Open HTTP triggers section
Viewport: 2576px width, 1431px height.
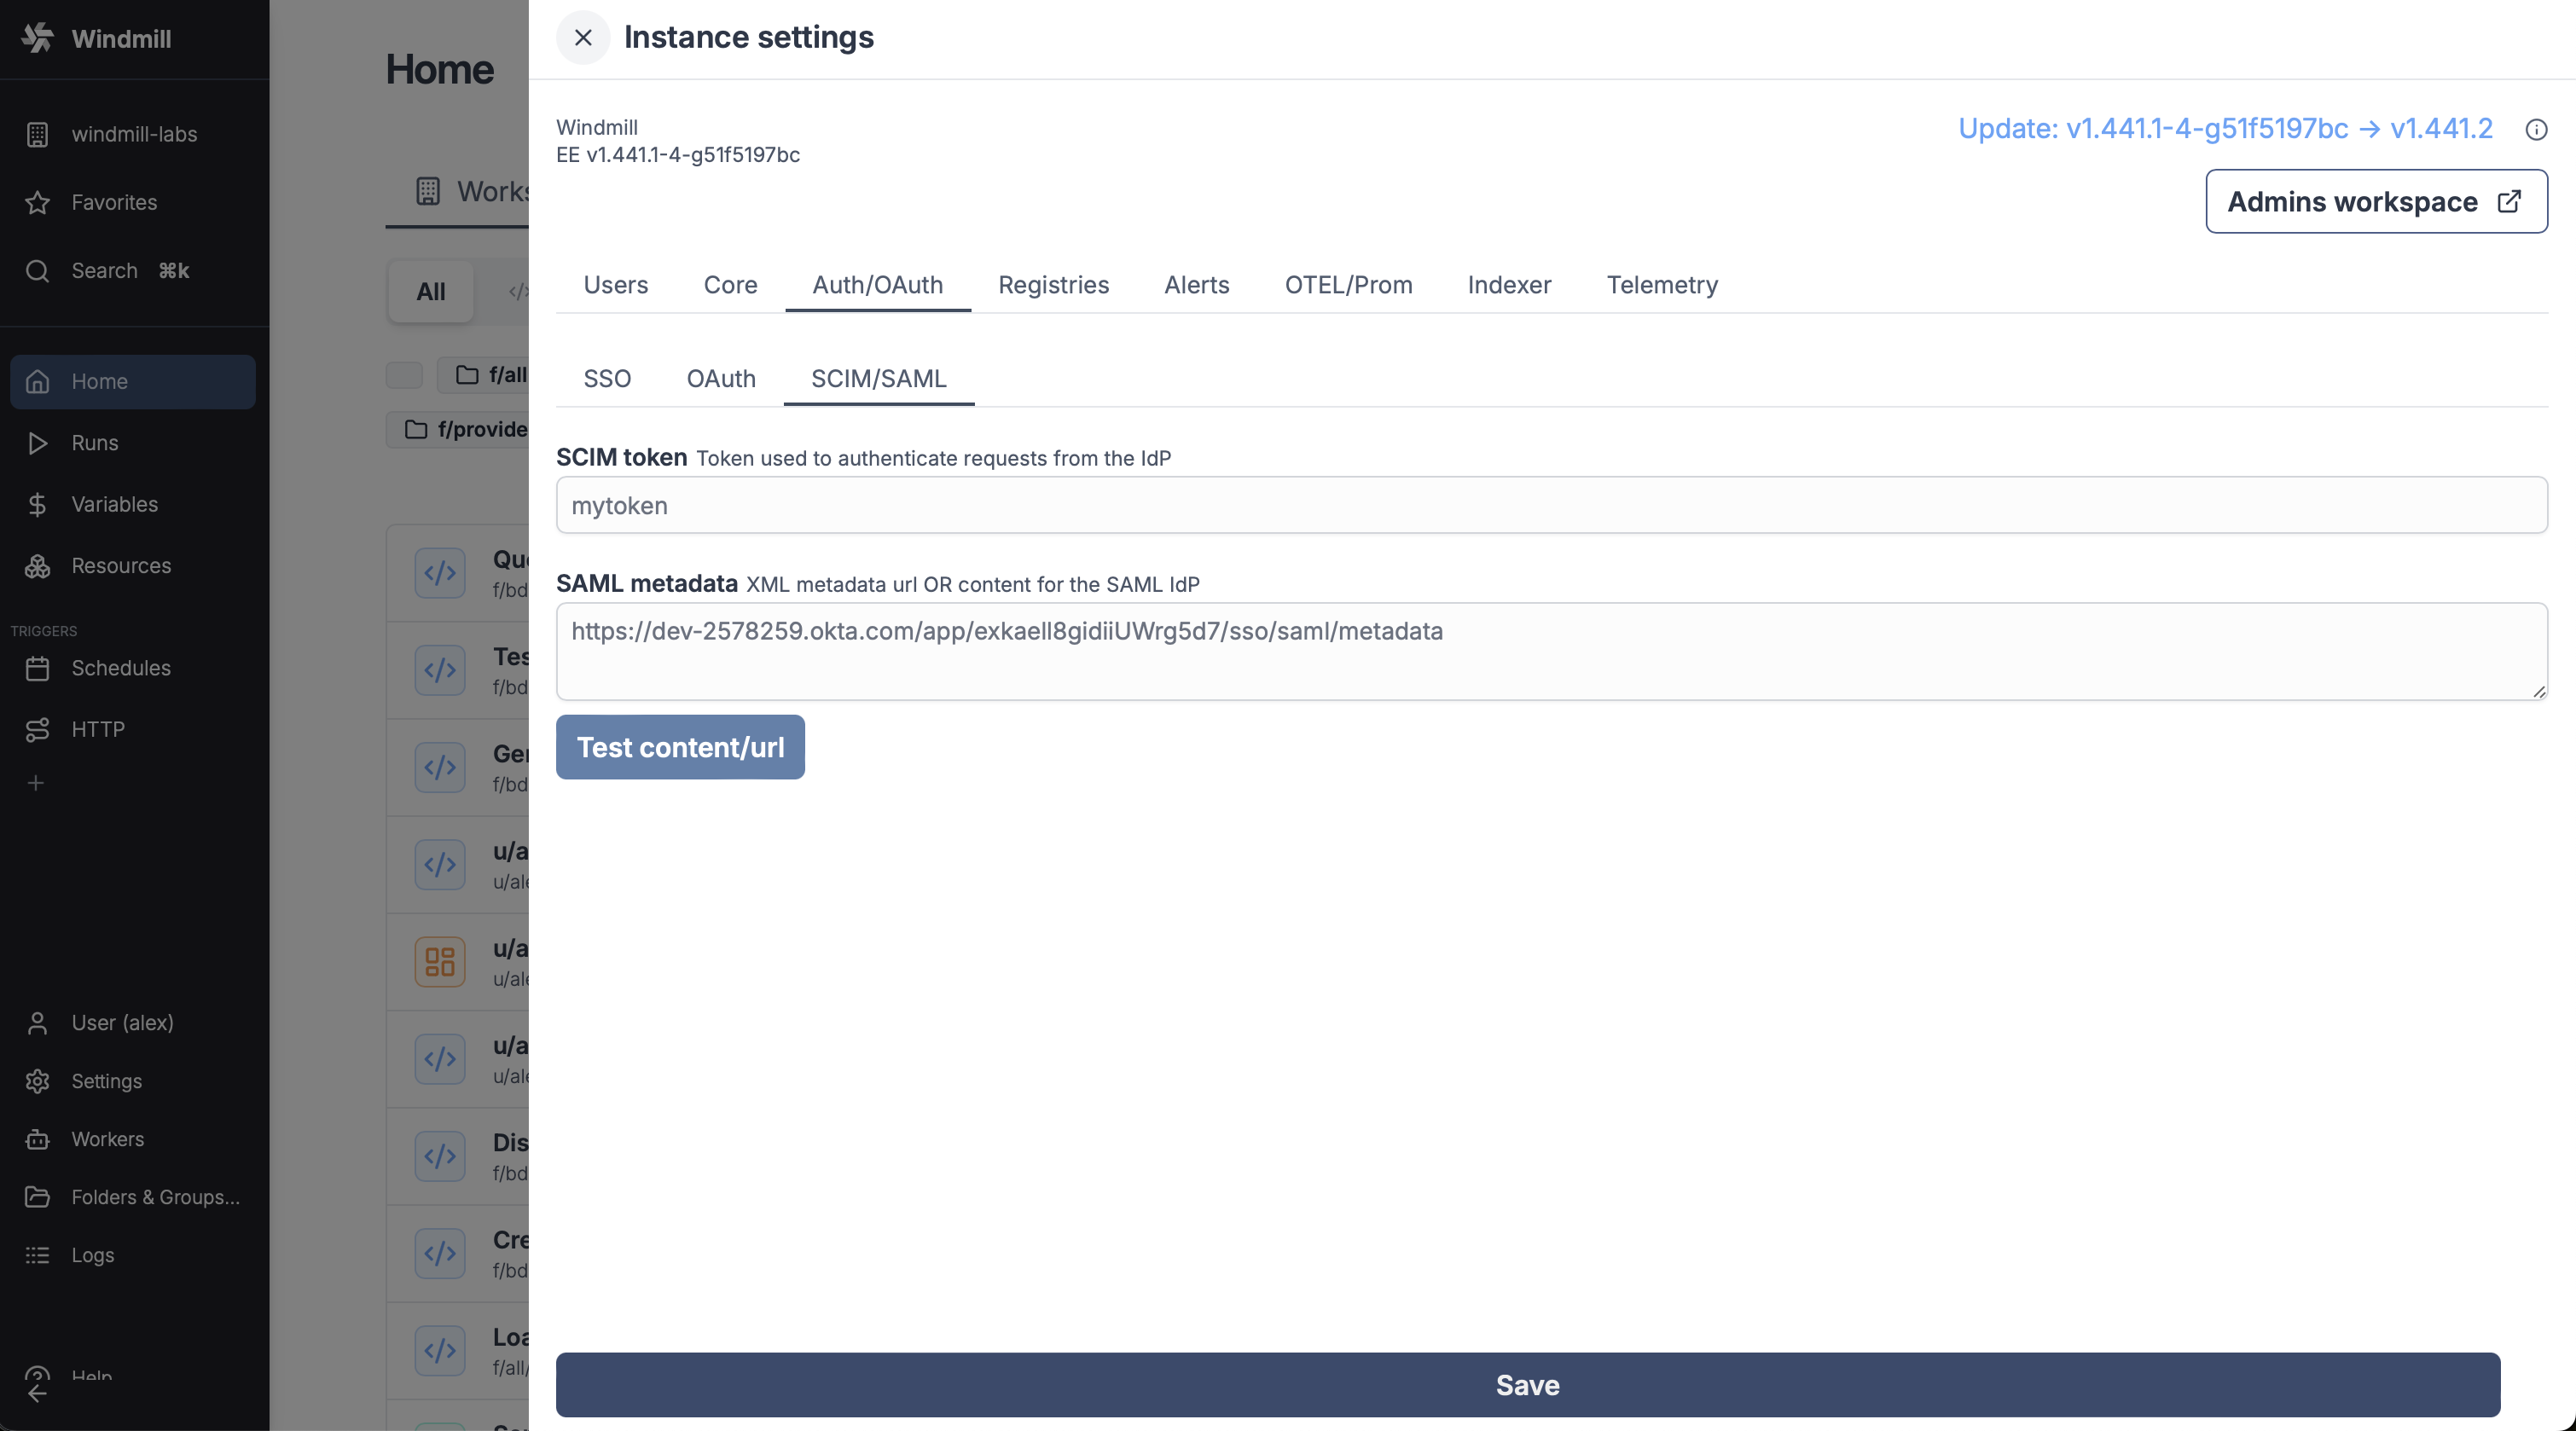click(x=98, y=729)
